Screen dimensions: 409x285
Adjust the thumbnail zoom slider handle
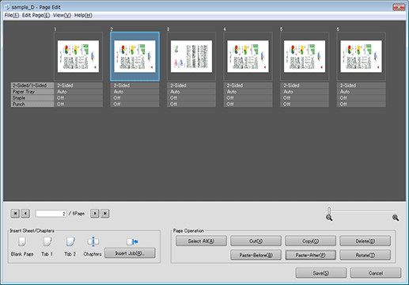coord(329,211)
